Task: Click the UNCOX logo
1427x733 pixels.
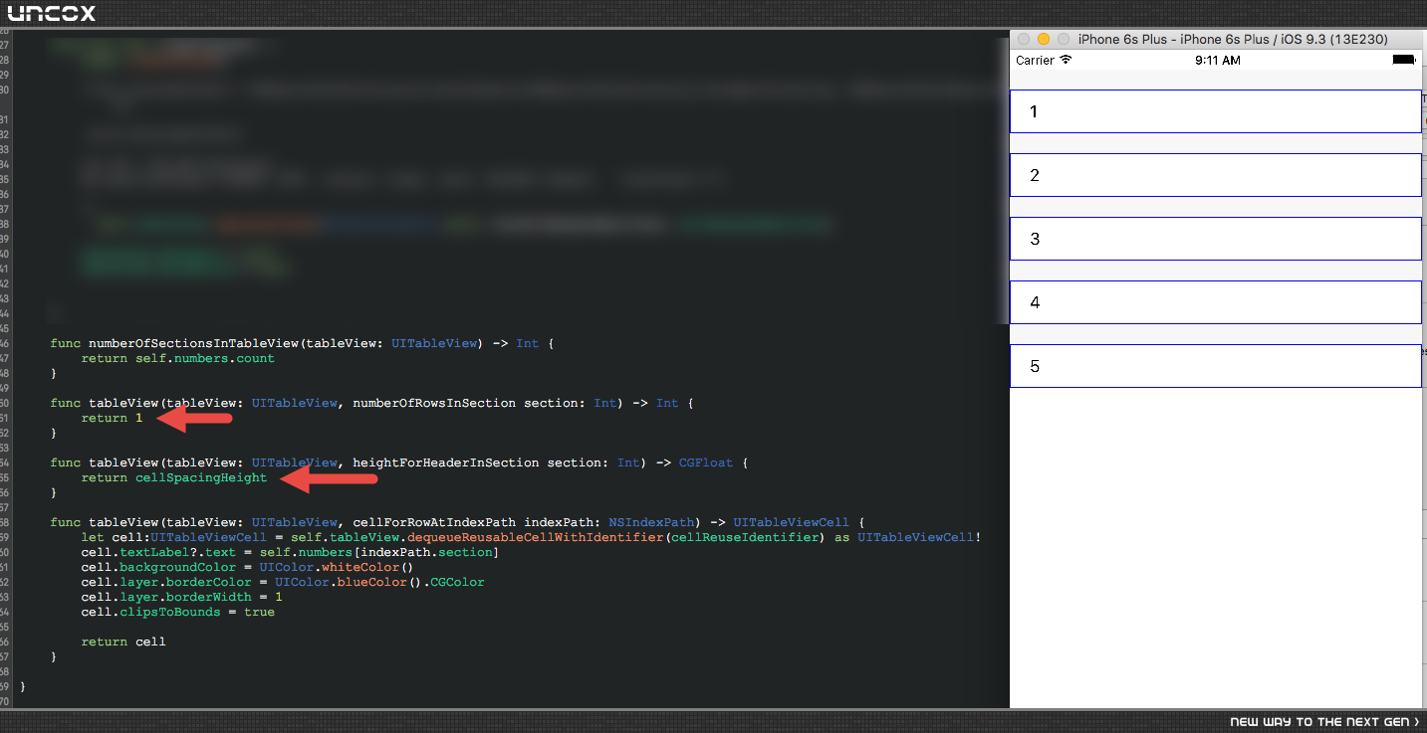Action: [x=52, y=13]
